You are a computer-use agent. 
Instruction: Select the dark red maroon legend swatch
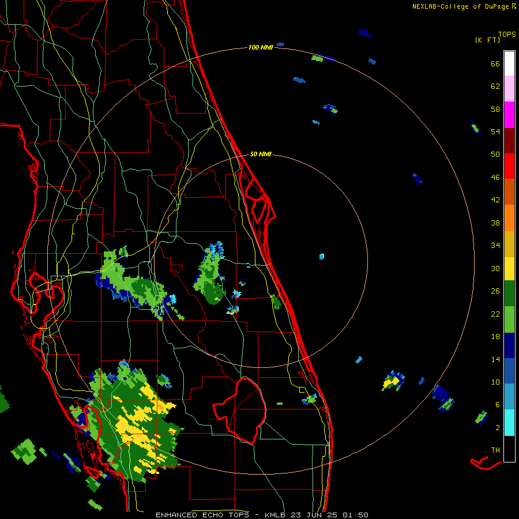(x=509, y=140)
